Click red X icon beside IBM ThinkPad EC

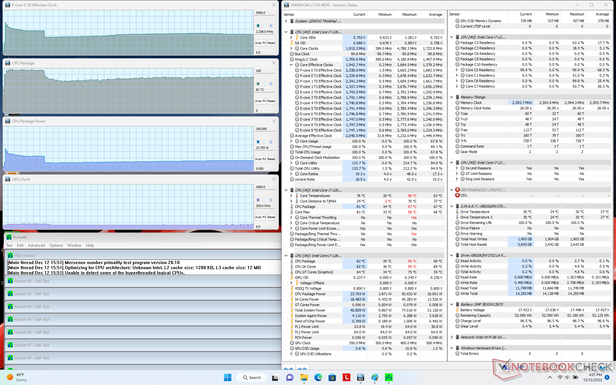458,190
